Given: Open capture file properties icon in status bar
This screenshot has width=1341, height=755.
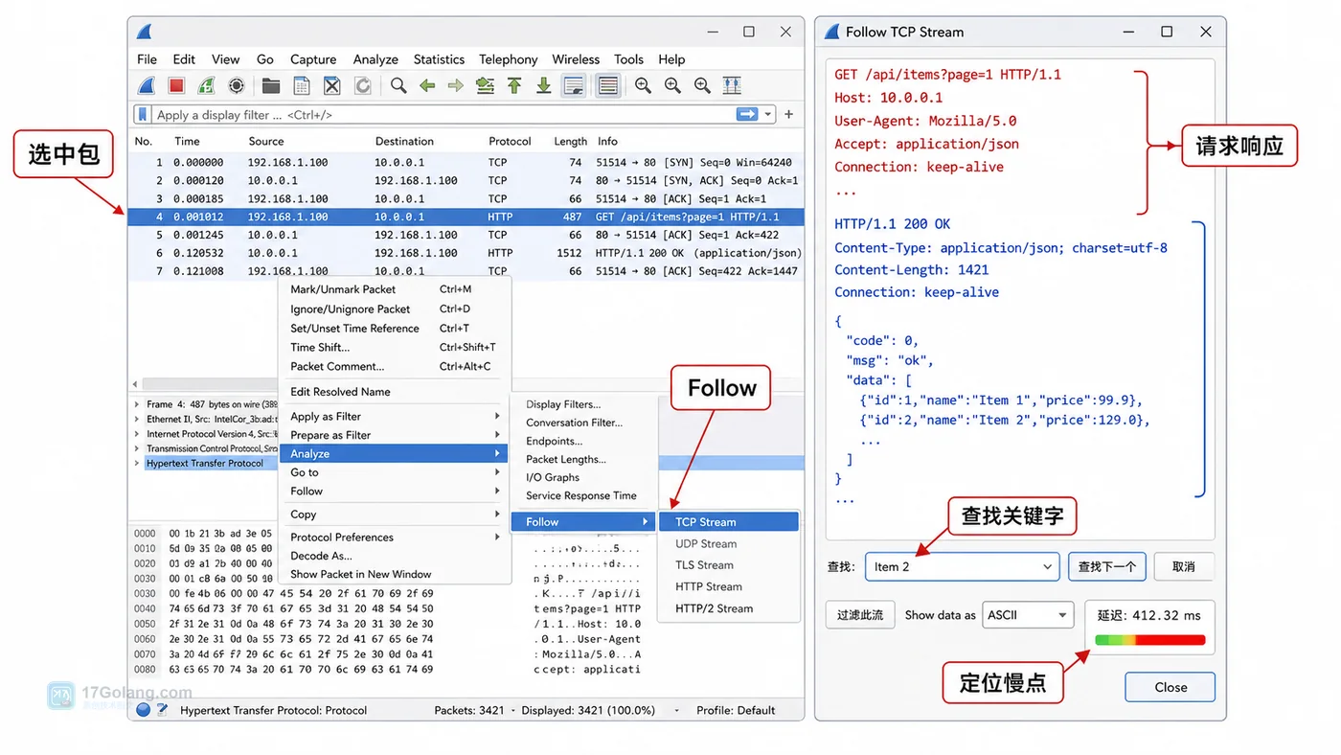Looking at the screenshot, I should (162, 710).
